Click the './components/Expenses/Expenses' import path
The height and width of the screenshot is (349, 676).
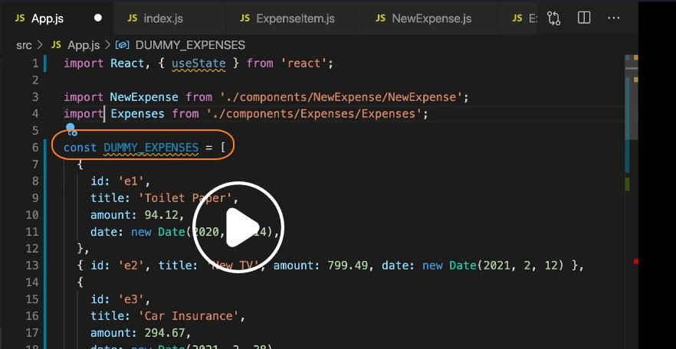pyautogui.click(x=314, y=113)
